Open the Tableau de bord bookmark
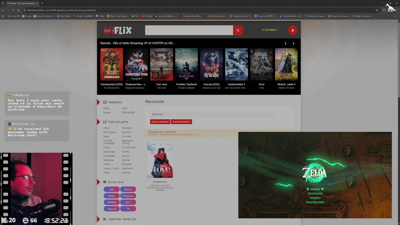This screenshot has width=400, height=225. (241, 16)
